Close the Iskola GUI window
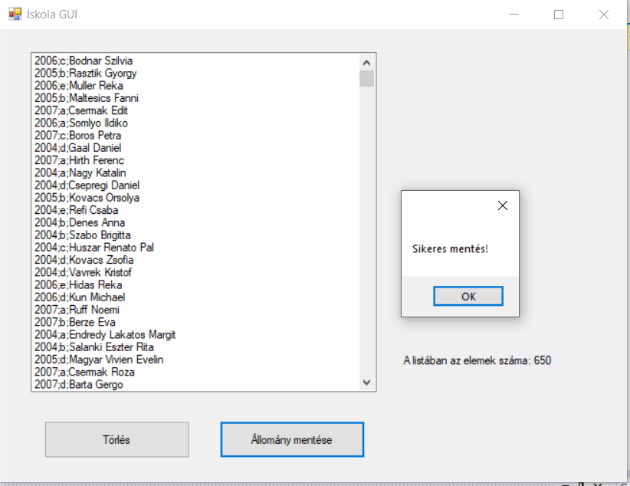630x486 pixels. [x=604, y=15]
